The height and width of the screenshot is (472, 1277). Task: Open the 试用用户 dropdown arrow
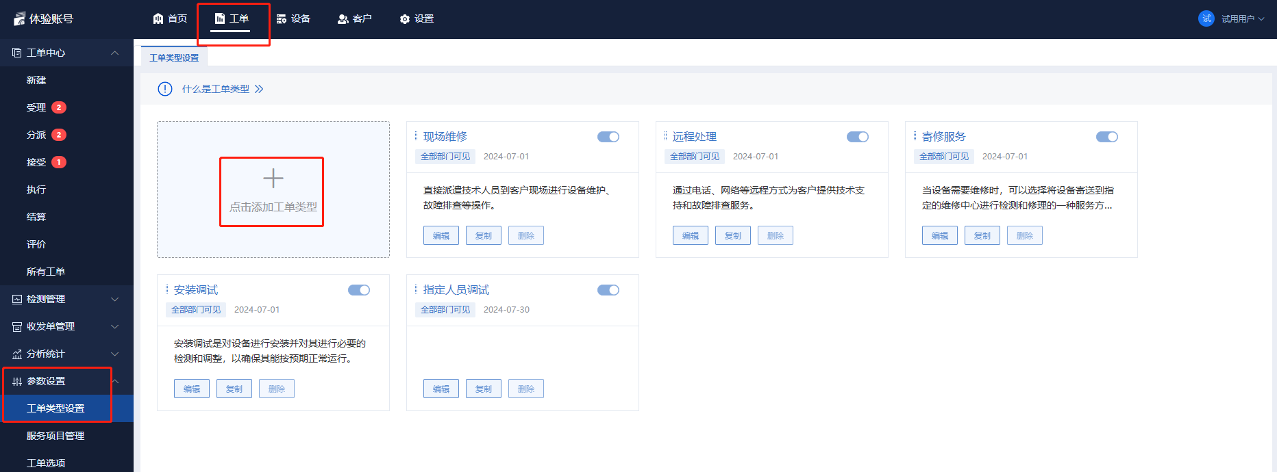click(x=1261, y=18)
